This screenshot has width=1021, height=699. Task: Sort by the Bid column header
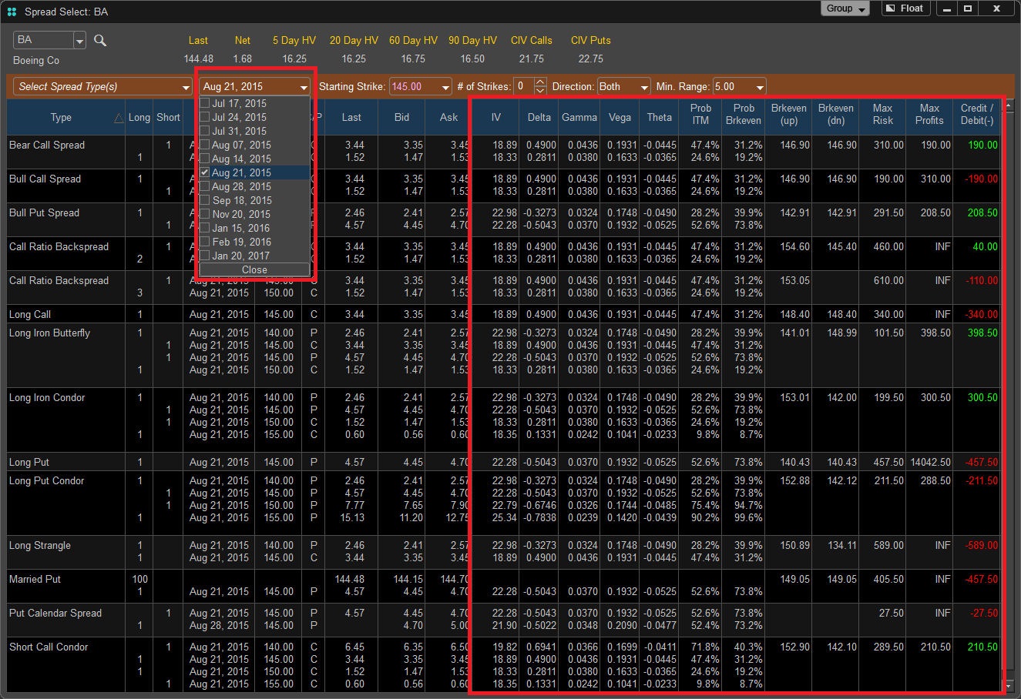tap(401, 118)
